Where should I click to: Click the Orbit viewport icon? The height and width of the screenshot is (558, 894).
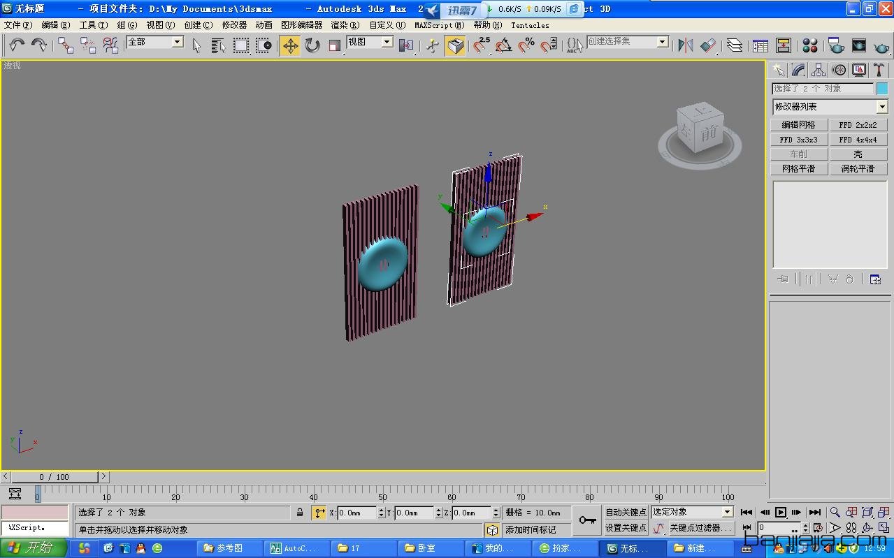867,528
